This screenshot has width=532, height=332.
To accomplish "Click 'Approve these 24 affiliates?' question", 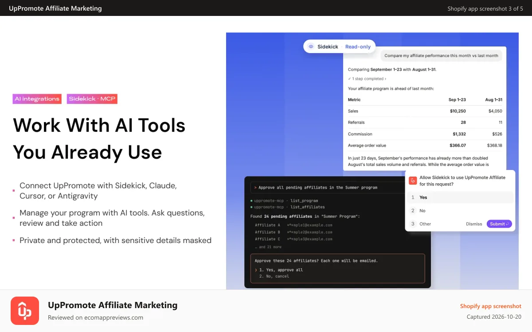I will click(316, 261).
